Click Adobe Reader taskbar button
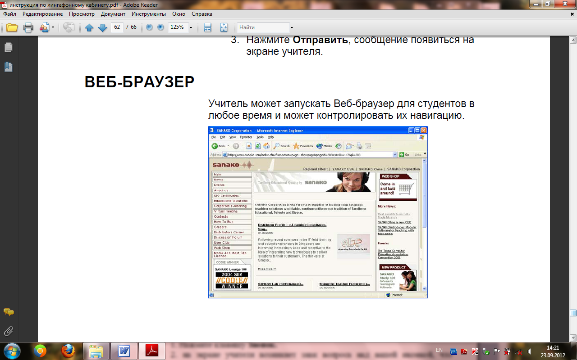 point(152,351)
